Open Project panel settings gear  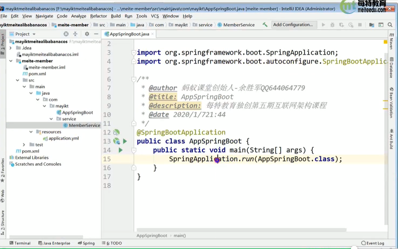point(87,34)
